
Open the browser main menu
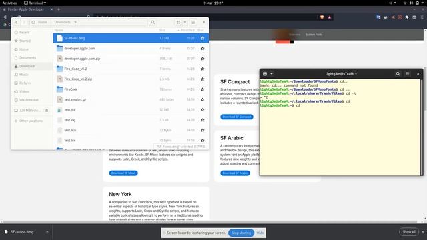point(422,17)
